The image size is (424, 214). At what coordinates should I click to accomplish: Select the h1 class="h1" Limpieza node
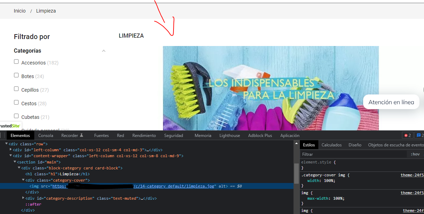click(x=57, y=174)
